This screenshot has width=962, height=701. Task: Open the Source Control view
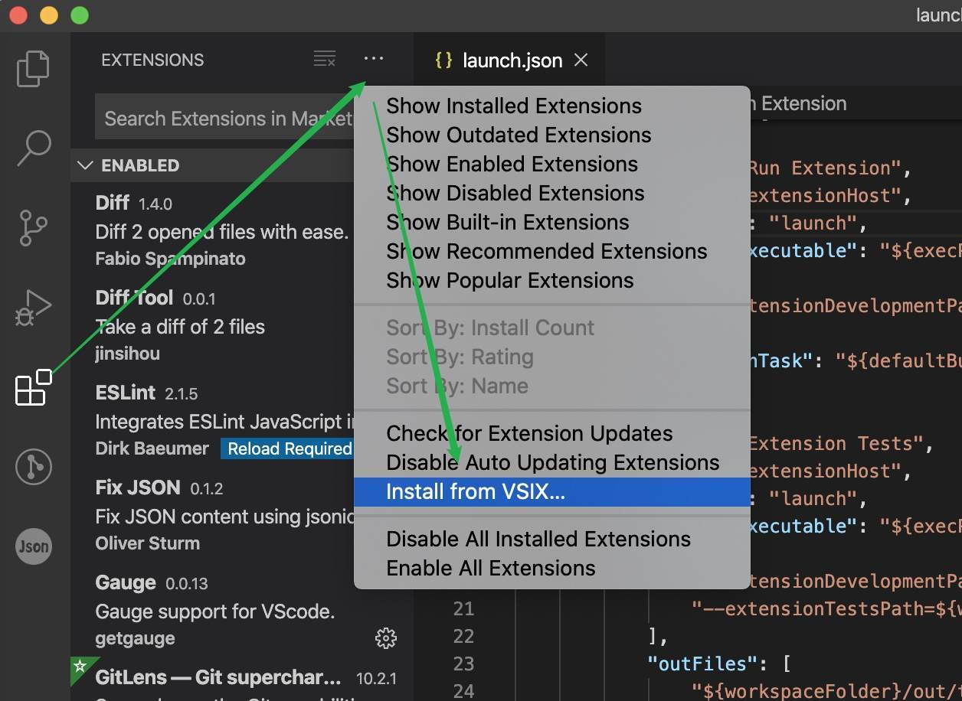click(33, 227)
